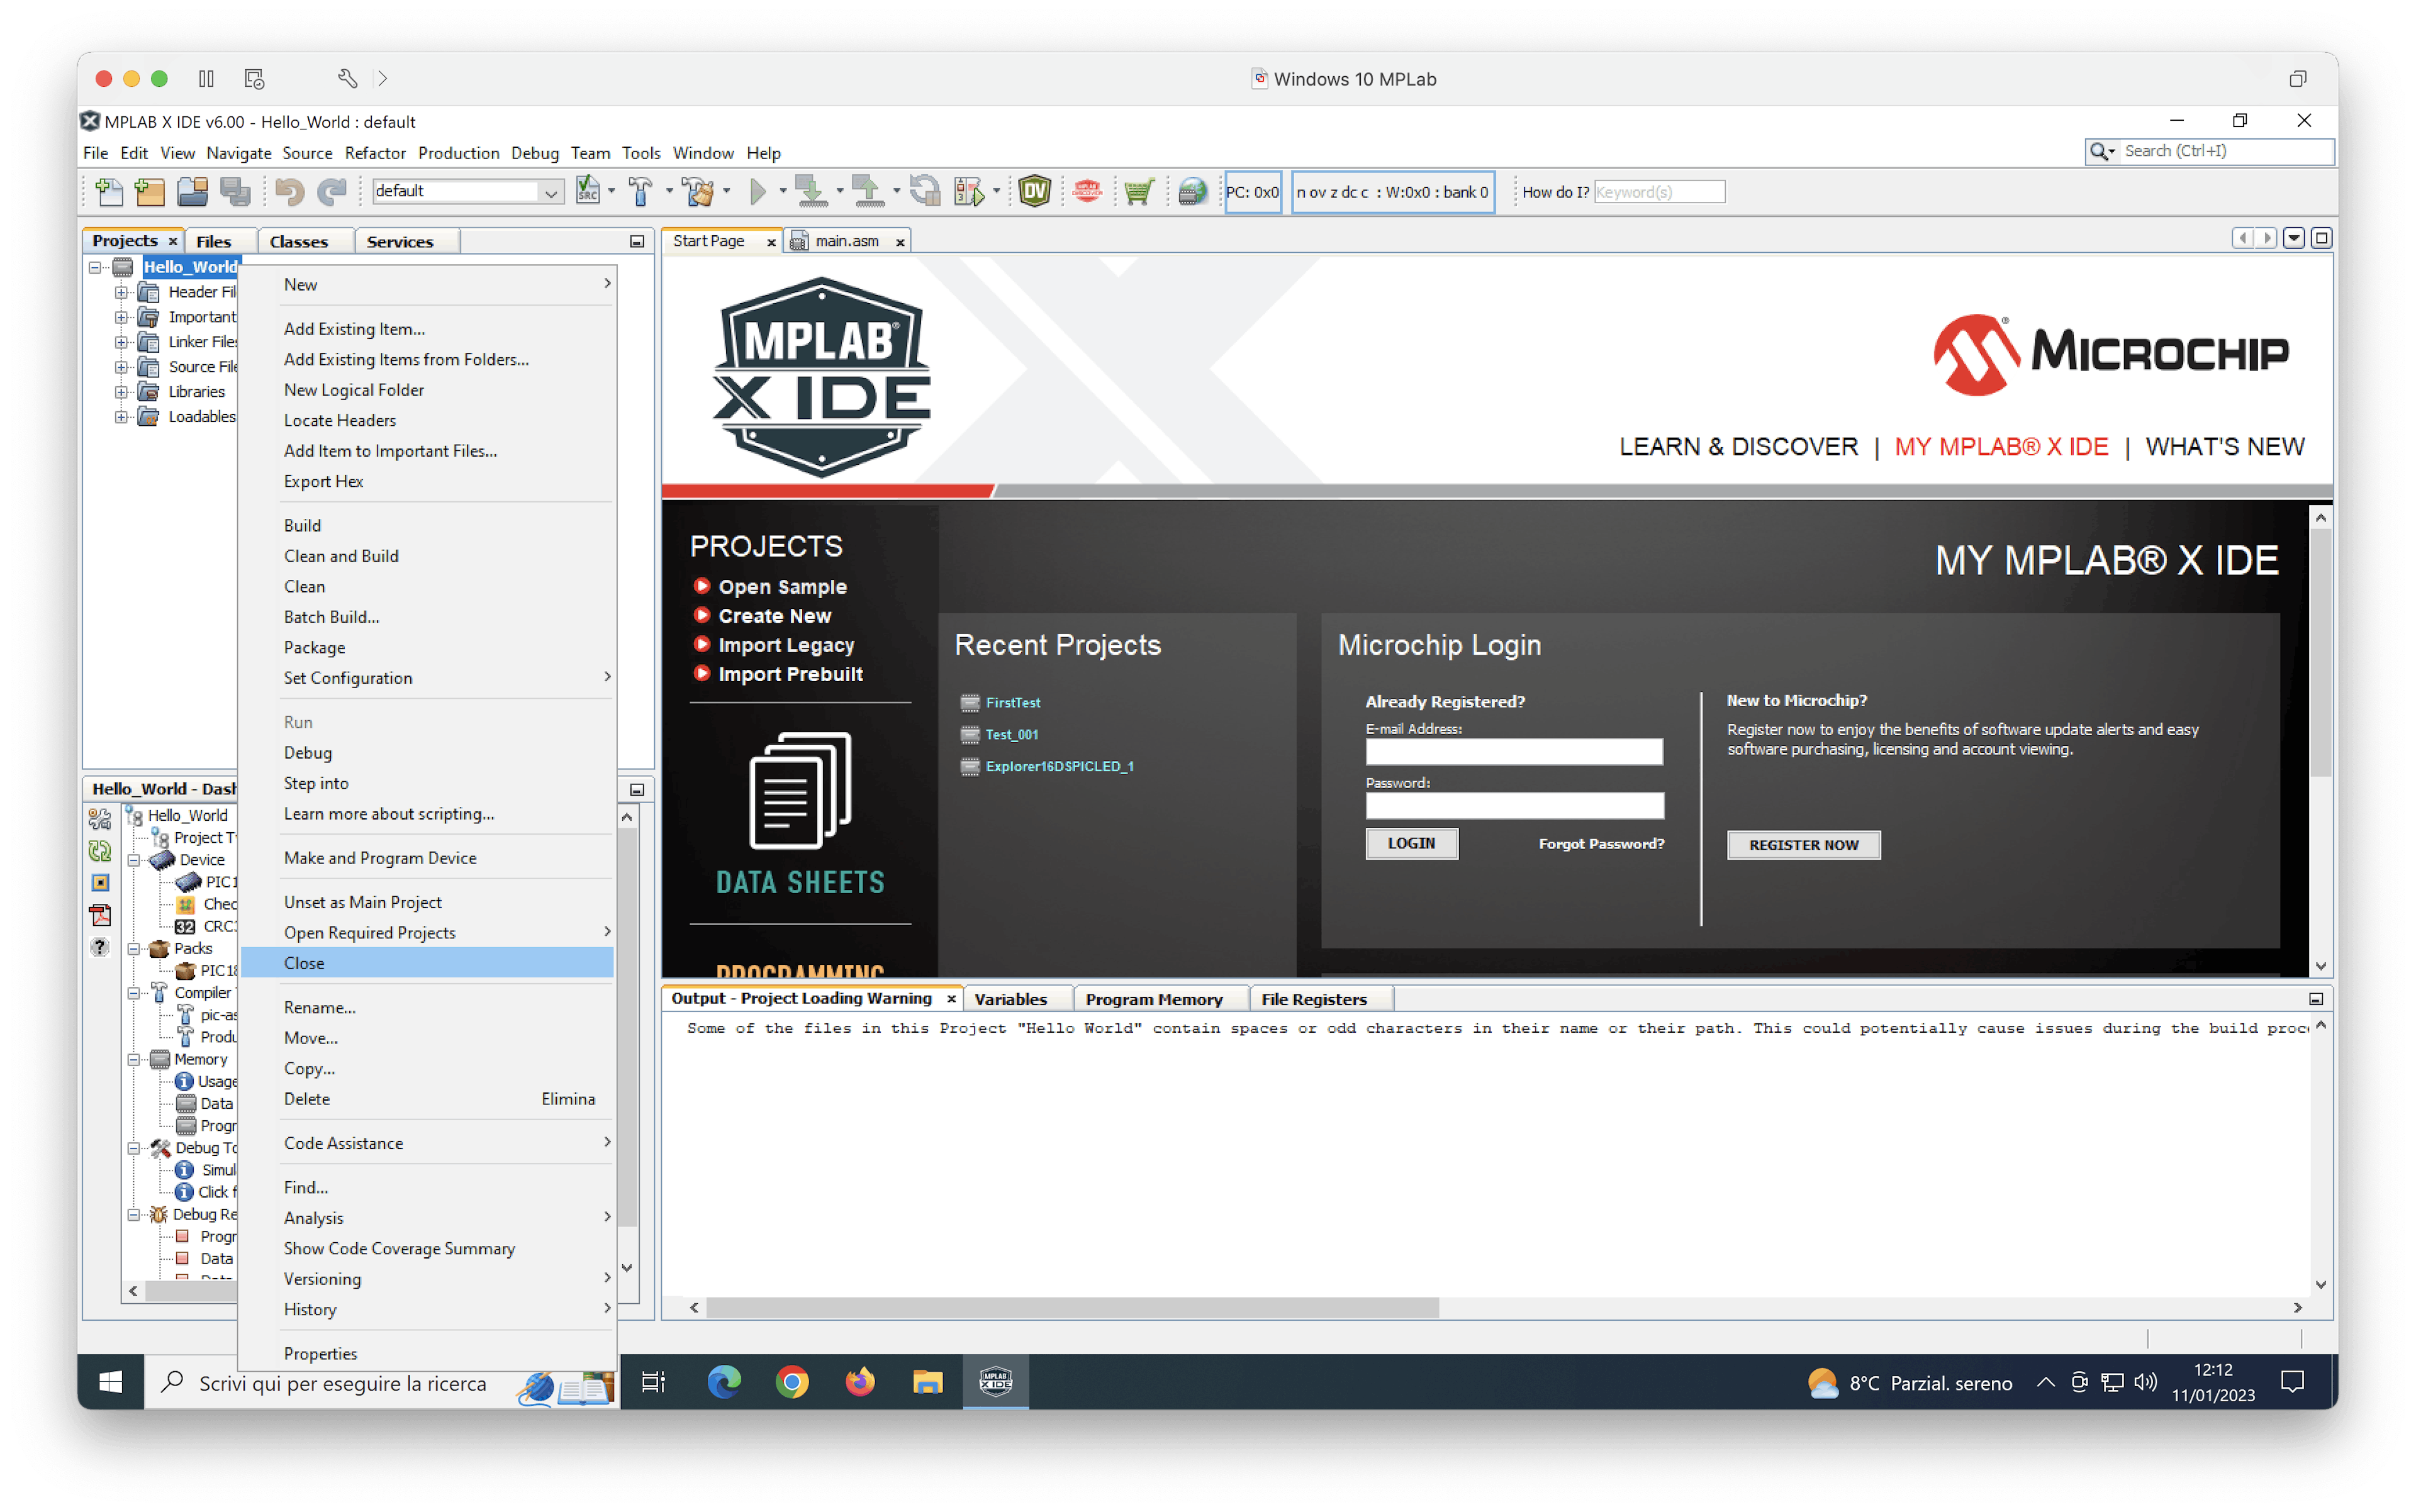Screen dimensions: 2416x1512
Task: Select Close in the context menu
Action: 304,963
